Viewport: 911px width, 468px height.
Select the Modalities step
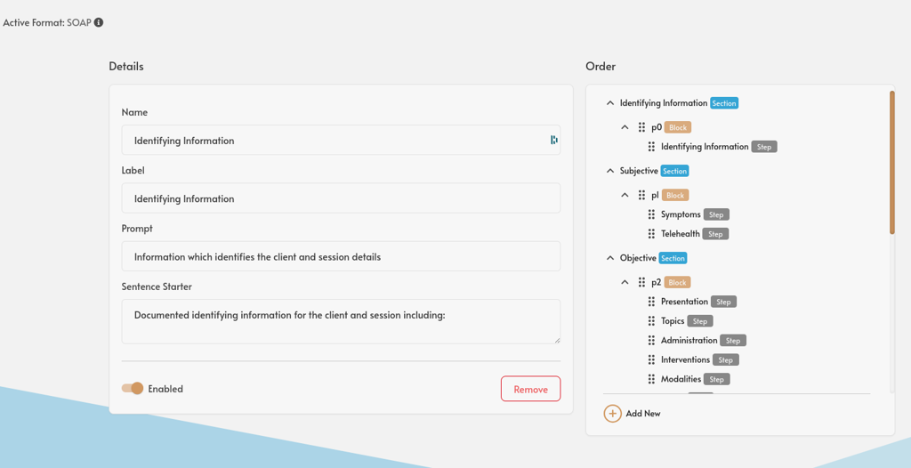tap(681, 379)
